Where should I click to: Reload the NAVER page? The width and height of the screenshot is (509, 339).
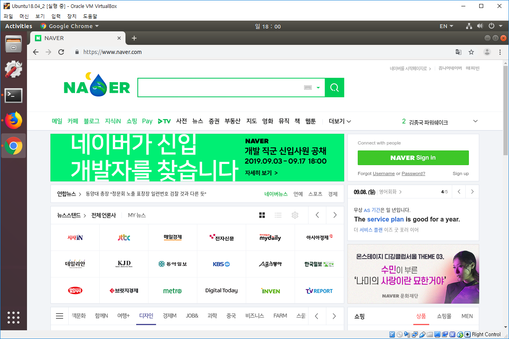click(x=61, y=52)
